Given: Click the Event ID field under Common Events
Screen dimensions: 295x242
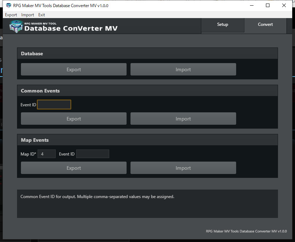Looking at the screenshot, I should click(x=54, y=104).
